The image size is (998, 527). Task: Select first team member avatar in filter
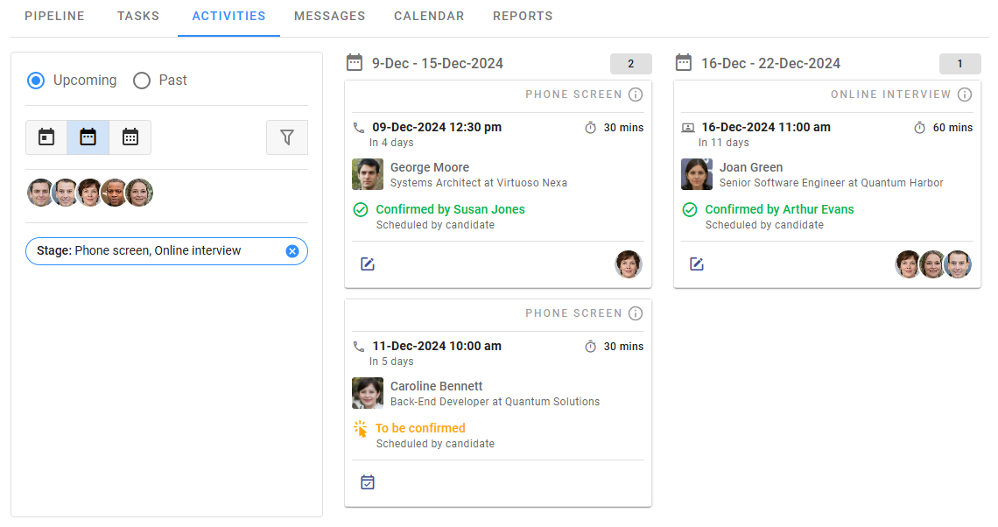click(40, 193)
